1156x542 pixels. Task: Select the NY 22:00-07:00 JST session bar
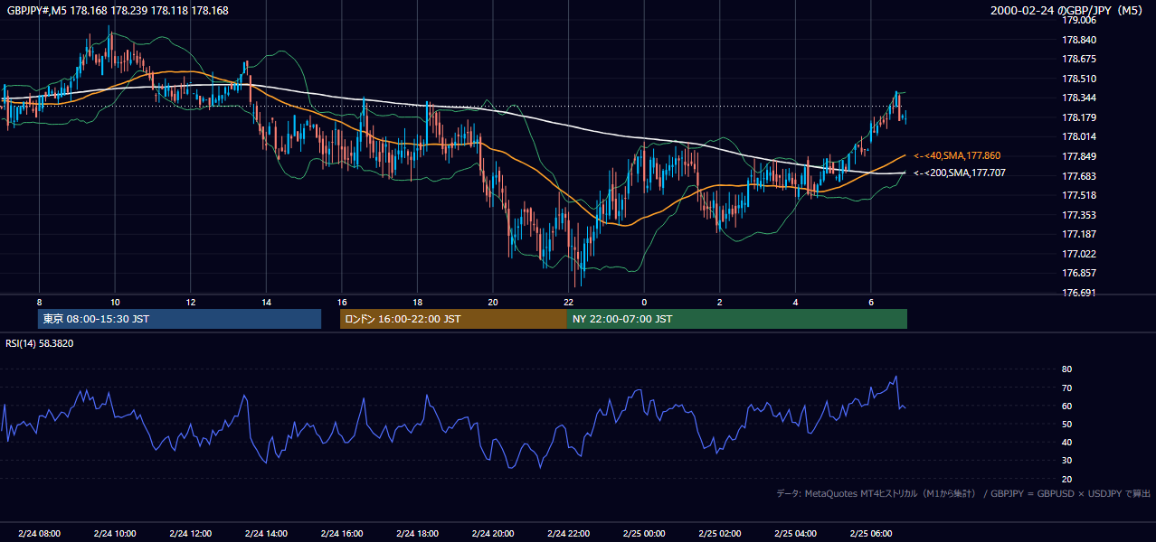coord(737,319)
